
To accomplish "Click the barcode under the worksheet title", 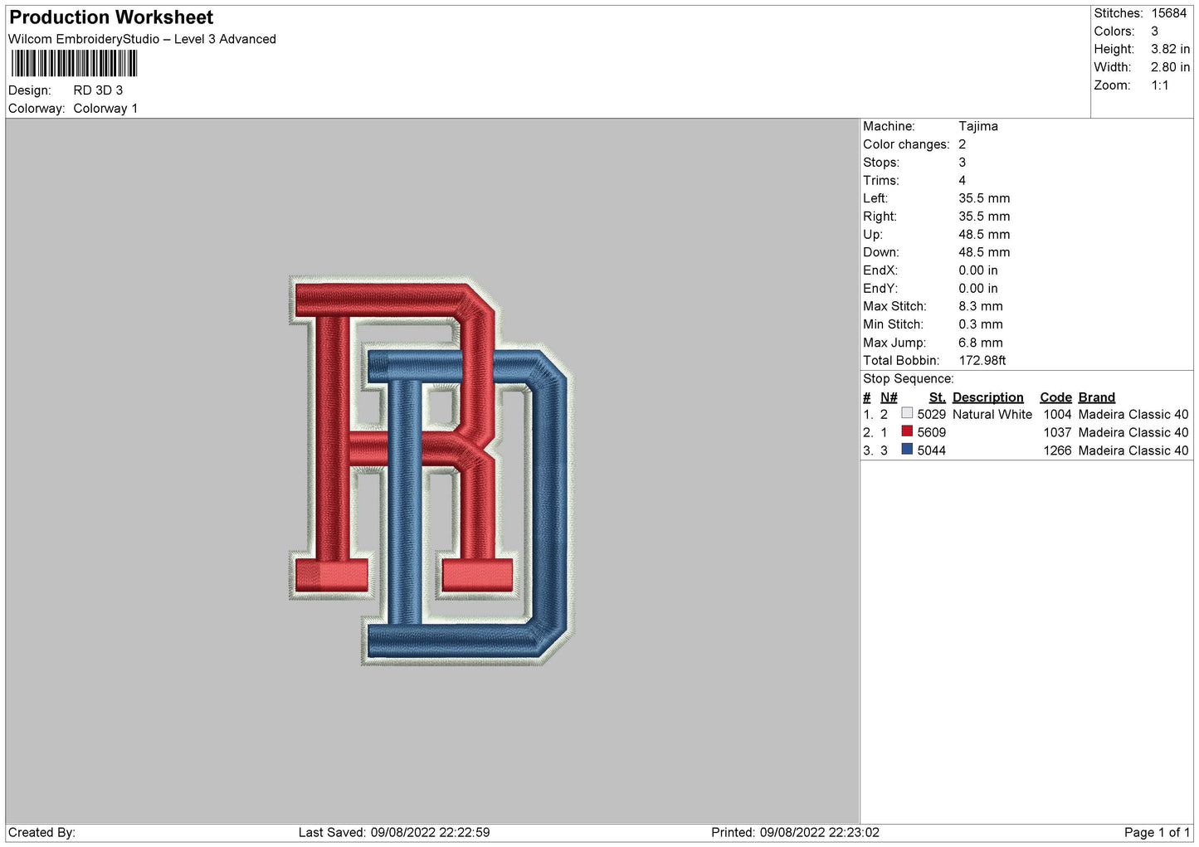I will point(74,64).
